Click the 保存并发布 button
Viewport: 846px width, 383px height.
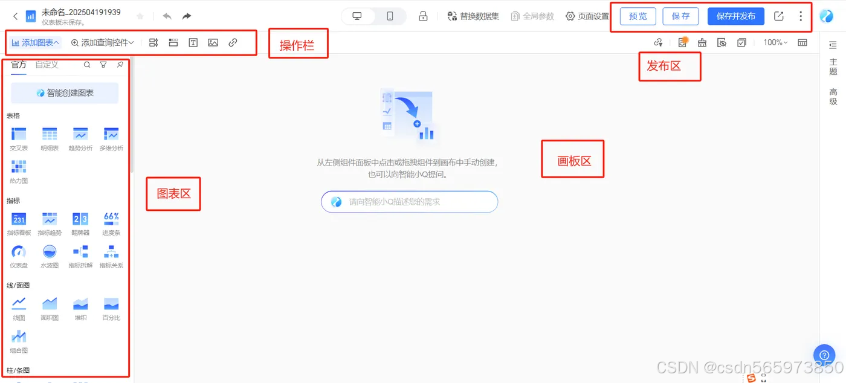[735, 17]
